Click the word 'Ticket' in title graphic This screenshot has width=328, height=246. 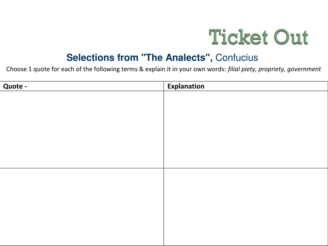pos(238,37)
